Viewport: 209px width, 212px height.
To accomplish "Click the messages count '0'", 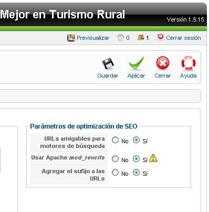I will 128,38.
